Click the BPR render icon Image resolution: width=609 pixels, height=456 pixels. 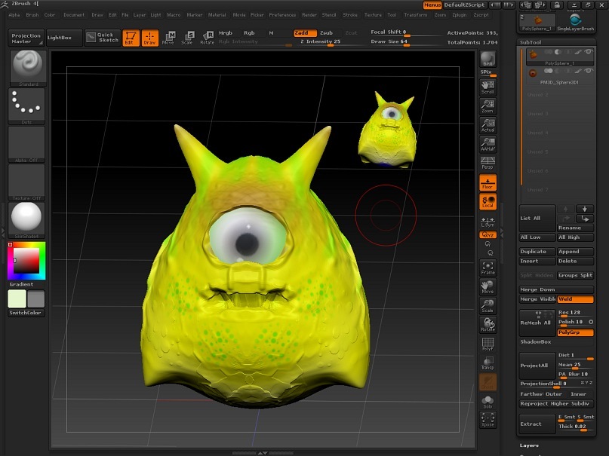coord(488,59)
